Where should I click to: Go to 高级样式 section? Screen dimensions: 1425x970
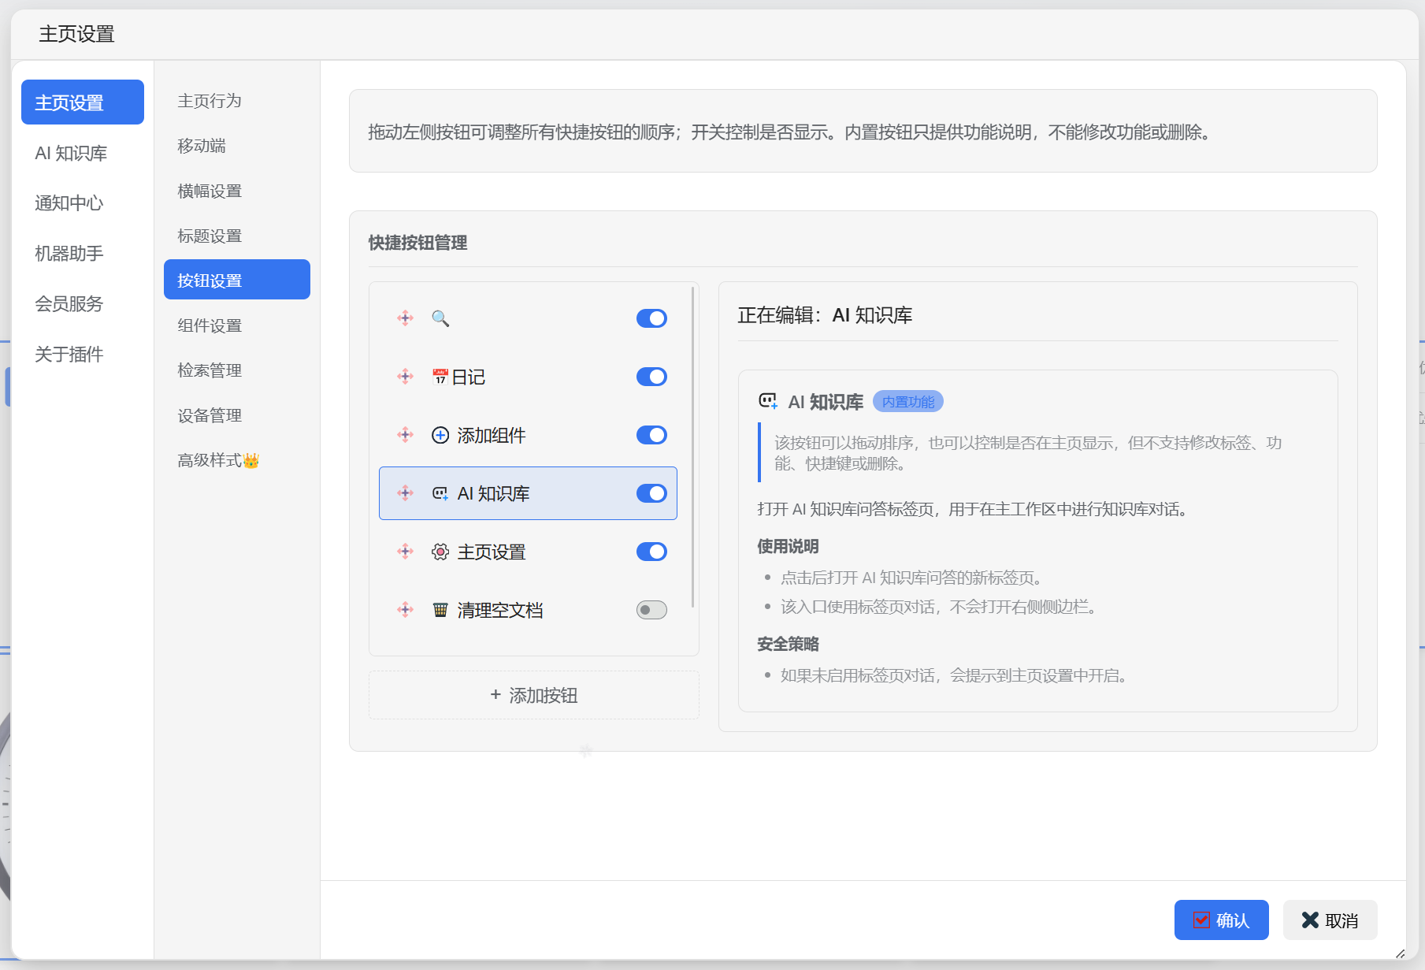pyautogui.click(x=237, y=460)
